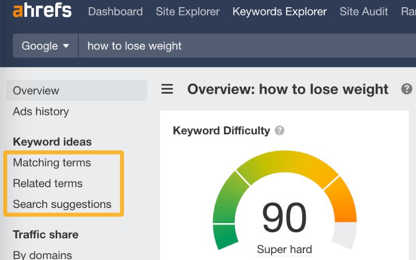416x260 pixels.
Task: Click the 90 difficulty score
Action: coord(284,218)
